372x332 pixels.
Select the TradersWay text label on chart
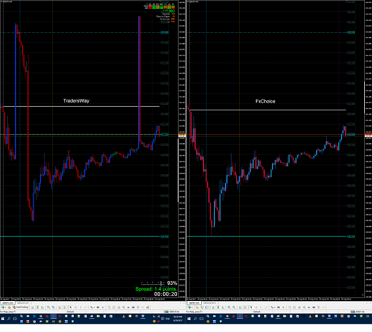76,101
